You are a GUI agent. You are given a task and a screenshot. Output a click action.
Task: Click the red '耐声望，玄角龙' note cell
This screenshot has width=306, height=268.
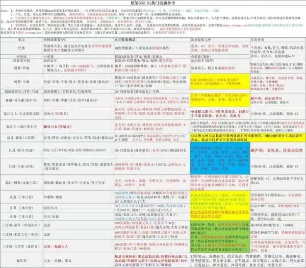[x=278, y=150]
